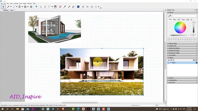Click the color picker eyedropper in Colors panel

pos(170,16)
